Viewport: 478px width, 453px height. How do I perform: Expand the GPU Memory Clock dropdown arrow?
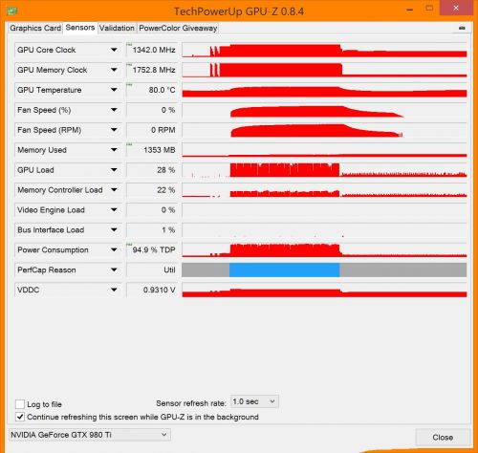click(114, 70)
